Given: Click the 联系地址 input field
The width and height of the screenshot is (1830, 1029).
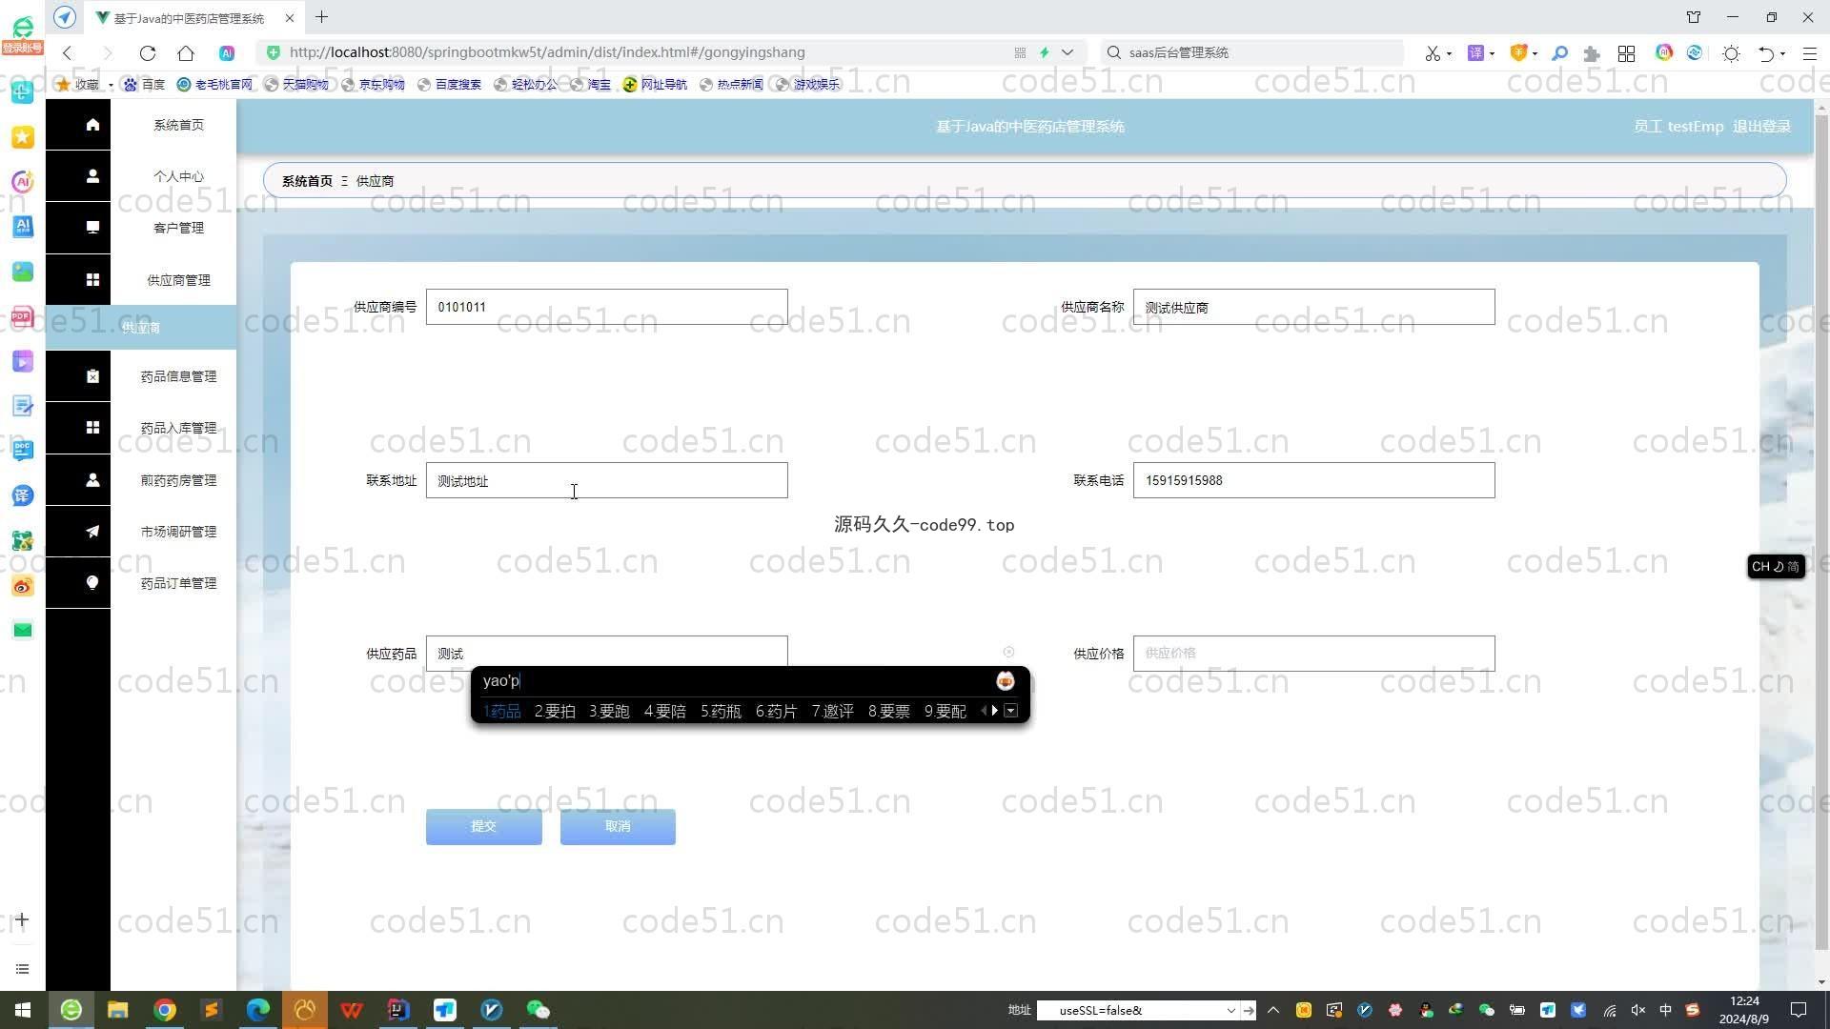Looking at the screenshot, I should 606,480.
